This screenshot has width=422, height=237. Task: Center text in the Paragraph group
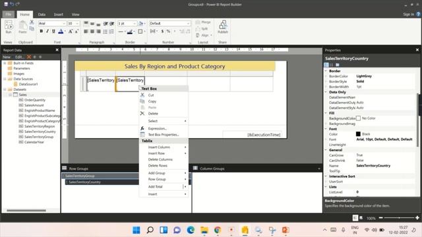92,32
